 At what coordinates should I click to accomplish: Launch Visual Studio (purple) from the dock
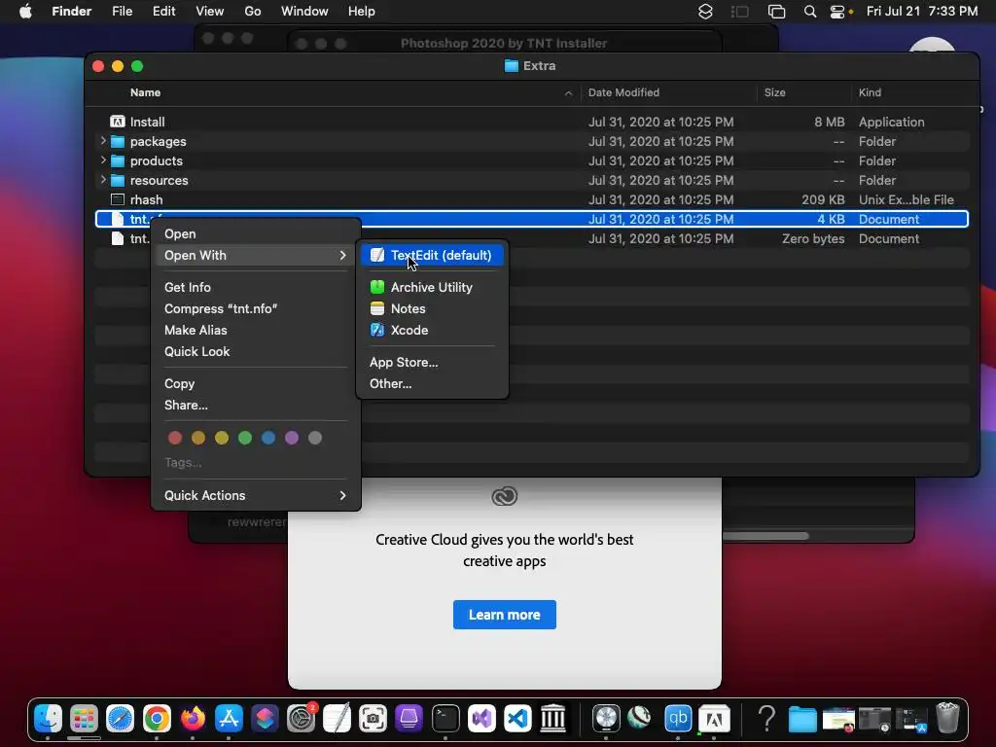click(x=481, y=719)
